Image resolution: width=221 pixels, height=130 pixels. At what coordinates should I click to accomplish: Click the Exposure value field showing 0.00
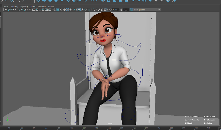click(115, 10)
